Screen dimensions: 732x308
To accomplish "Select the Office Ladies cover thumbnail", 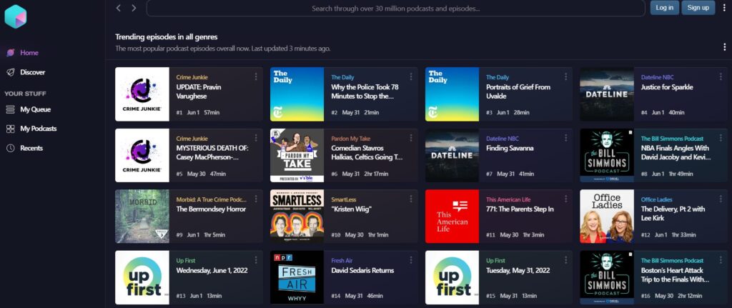I will [x=606, y=216].
